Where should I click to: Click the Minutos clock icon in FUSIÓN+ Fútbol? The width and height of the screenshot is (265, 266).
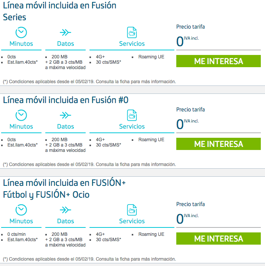coord(21,210)
